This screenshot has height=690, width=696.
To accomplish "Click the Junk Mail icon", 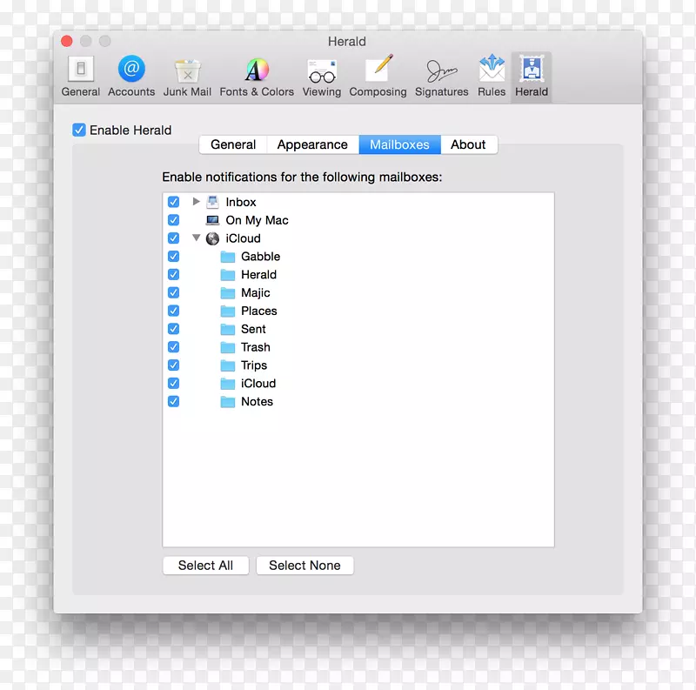I will 187,75.
